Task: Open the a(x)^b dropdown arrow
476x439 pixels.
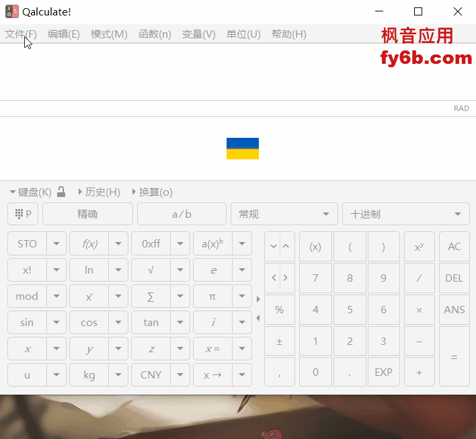Action: (242, 243)
